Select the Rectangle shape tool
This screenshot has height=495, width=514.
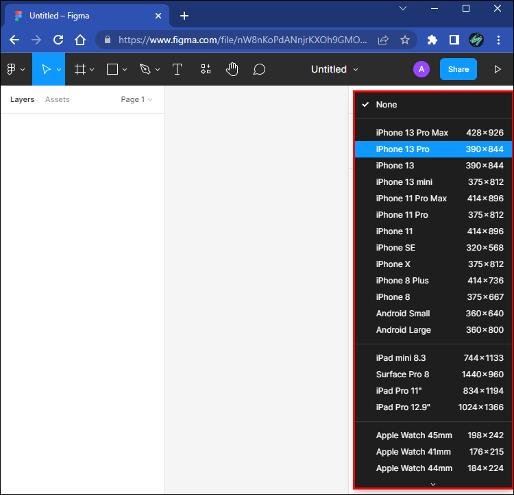click(x=112, y=69)
